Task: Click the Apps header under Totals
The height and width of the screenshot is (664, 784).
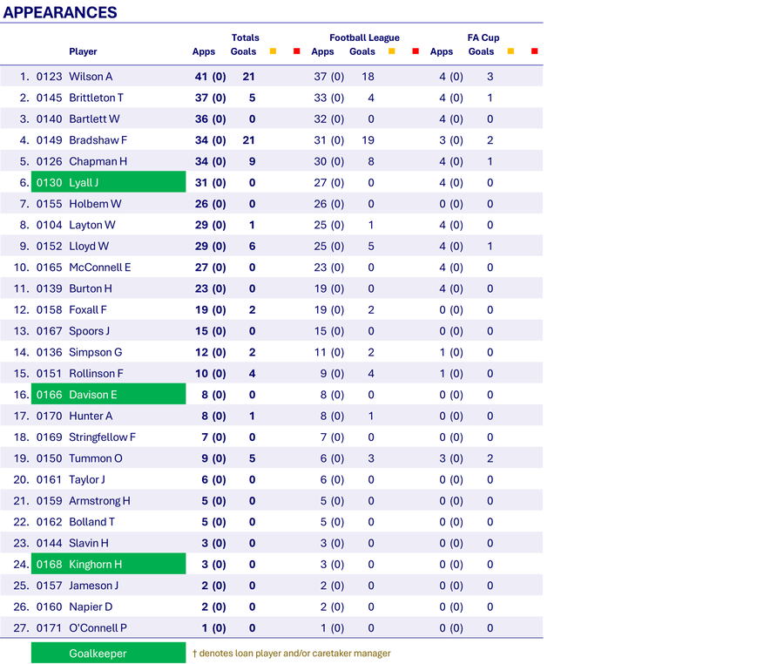Action: click(x=204, y=51)
